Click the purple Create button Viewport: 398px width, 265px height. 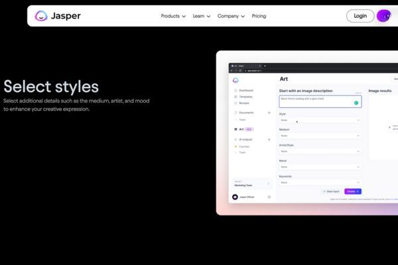(353, 191)
